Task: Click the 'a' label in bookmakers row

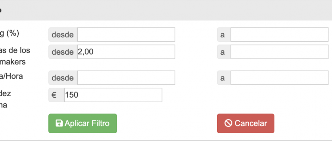Action: [223, 52]
